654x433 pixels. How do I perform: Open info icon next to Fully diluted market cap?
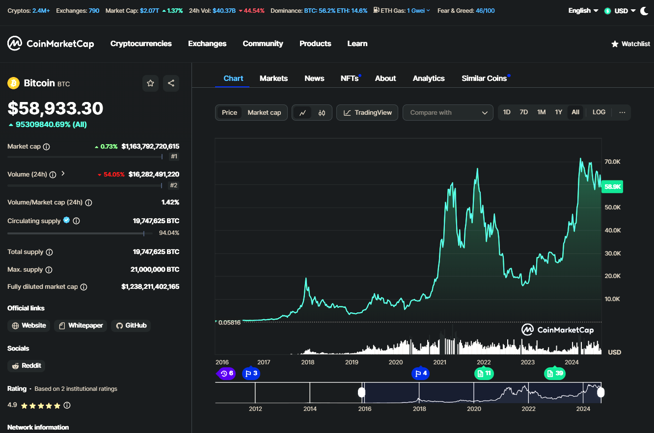coord(83,287)
